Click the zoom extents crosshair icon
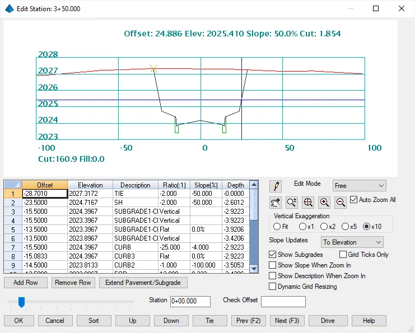 coord(308,202)
